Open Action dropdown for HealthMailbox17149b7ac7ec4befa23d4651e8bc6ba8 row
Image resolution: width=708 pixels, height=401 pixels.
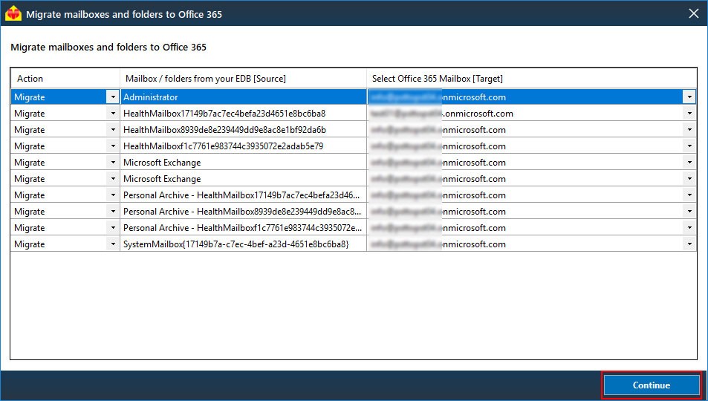113,114
